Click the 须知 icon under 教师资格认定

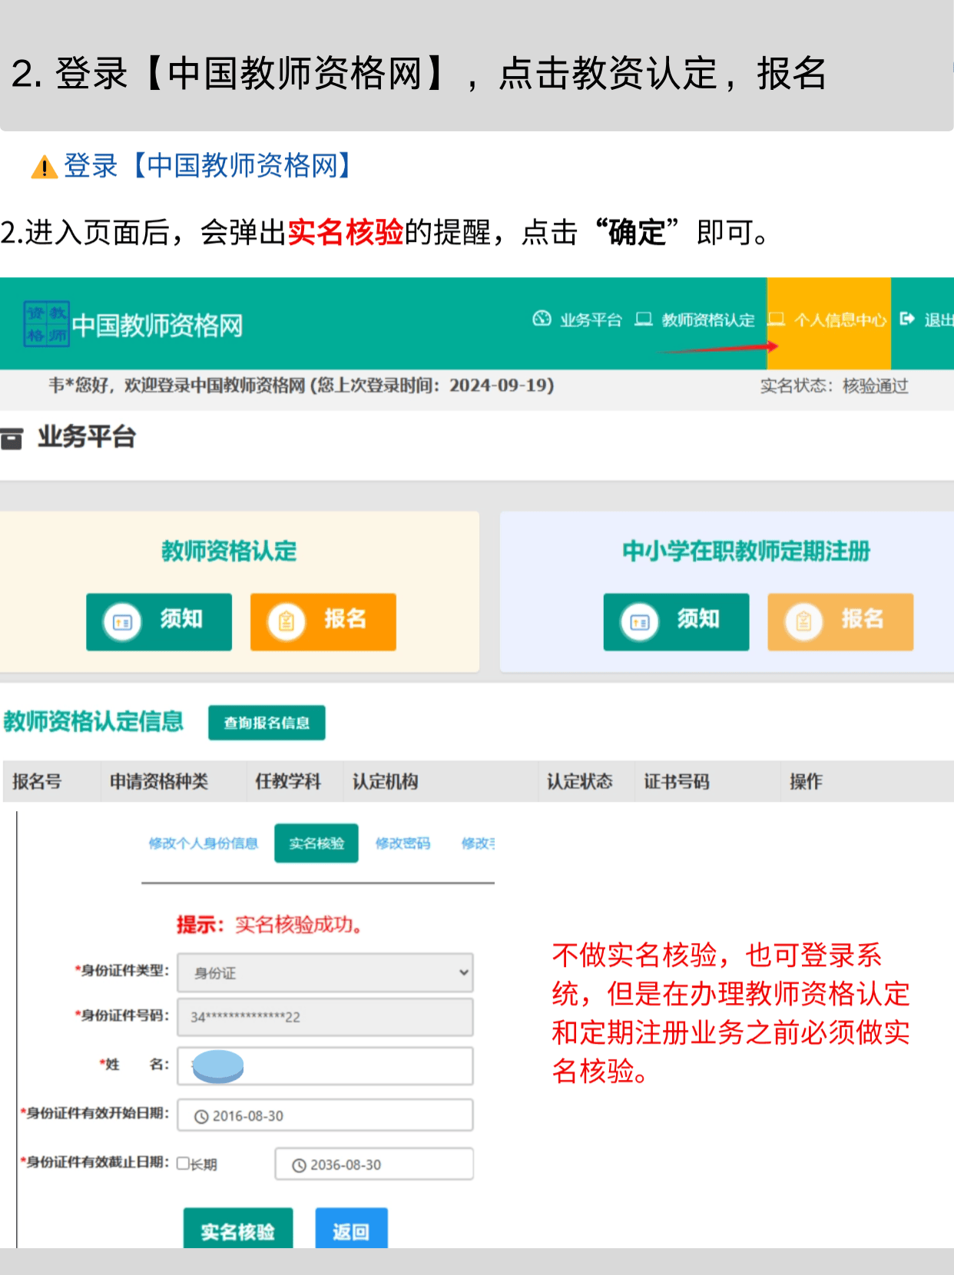pos(123,622)
